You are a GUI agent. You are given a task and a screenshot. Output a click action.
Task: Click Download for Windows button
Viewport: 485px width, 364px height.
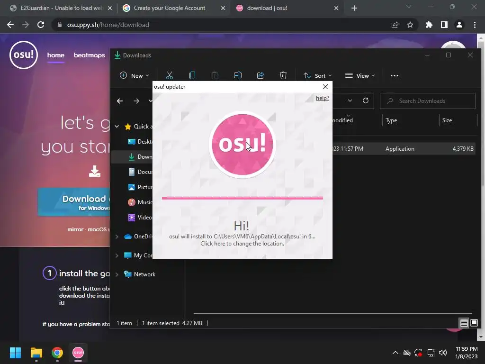73,202
